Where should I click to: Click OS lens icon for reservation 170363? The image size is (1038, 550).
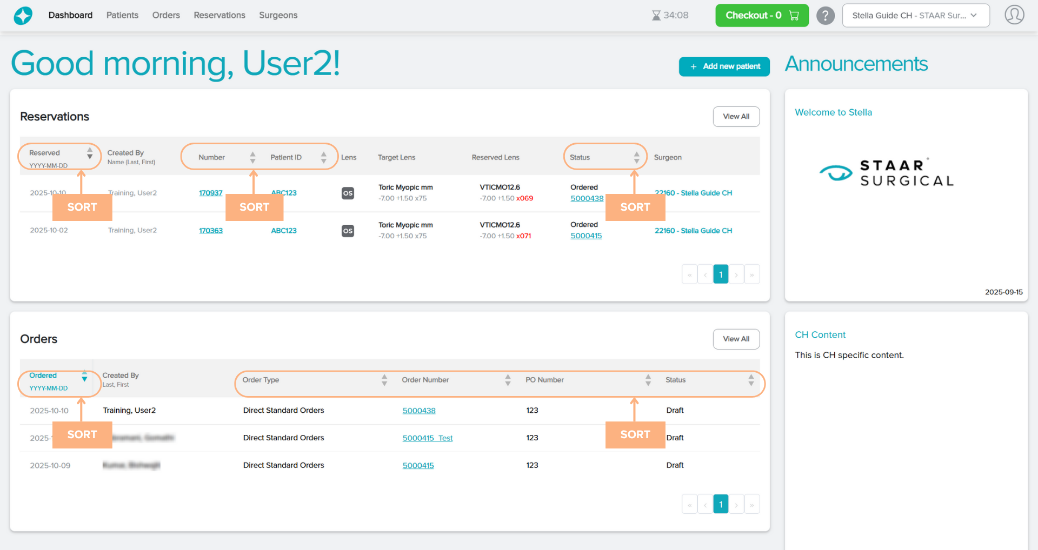(348, 231)
